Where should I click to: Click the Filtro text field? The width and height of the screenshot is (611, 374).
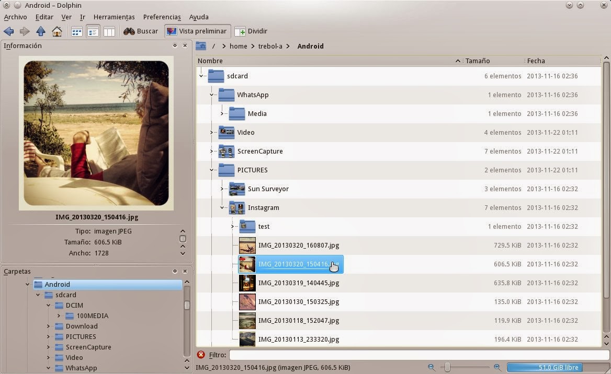point(419,355)
